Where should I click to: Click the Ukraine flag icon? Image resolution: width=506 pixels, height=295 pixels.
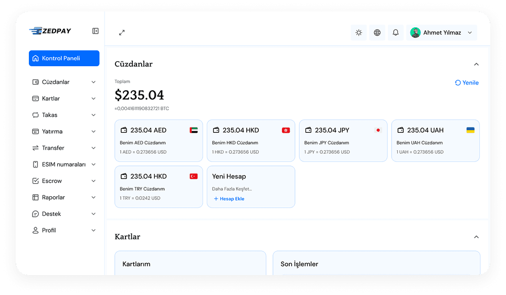pos(470,130)
